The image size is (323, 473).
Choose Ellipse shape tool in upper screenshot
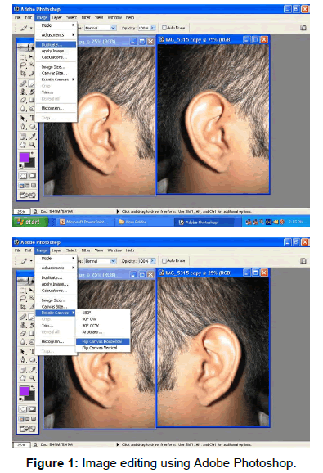(32, 126)
